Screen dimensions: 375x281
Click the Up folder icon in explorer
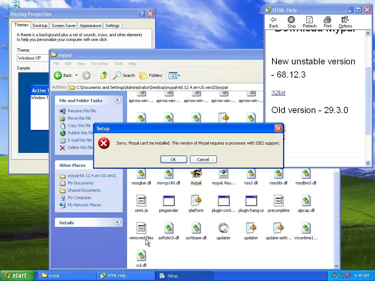(x=104, y=75)
